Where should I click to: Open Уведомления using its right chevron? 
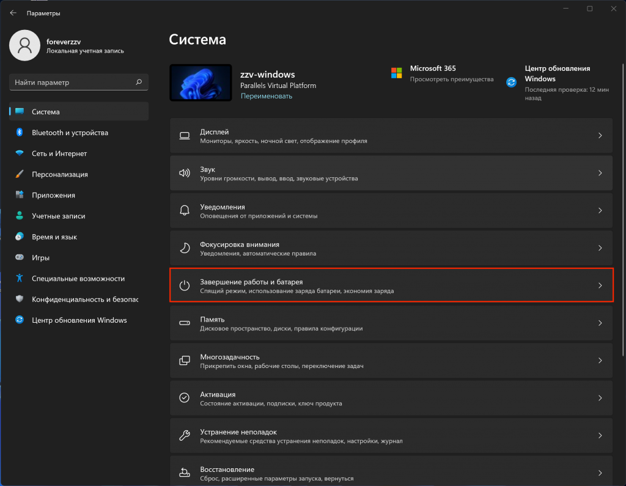pos(600,210)
